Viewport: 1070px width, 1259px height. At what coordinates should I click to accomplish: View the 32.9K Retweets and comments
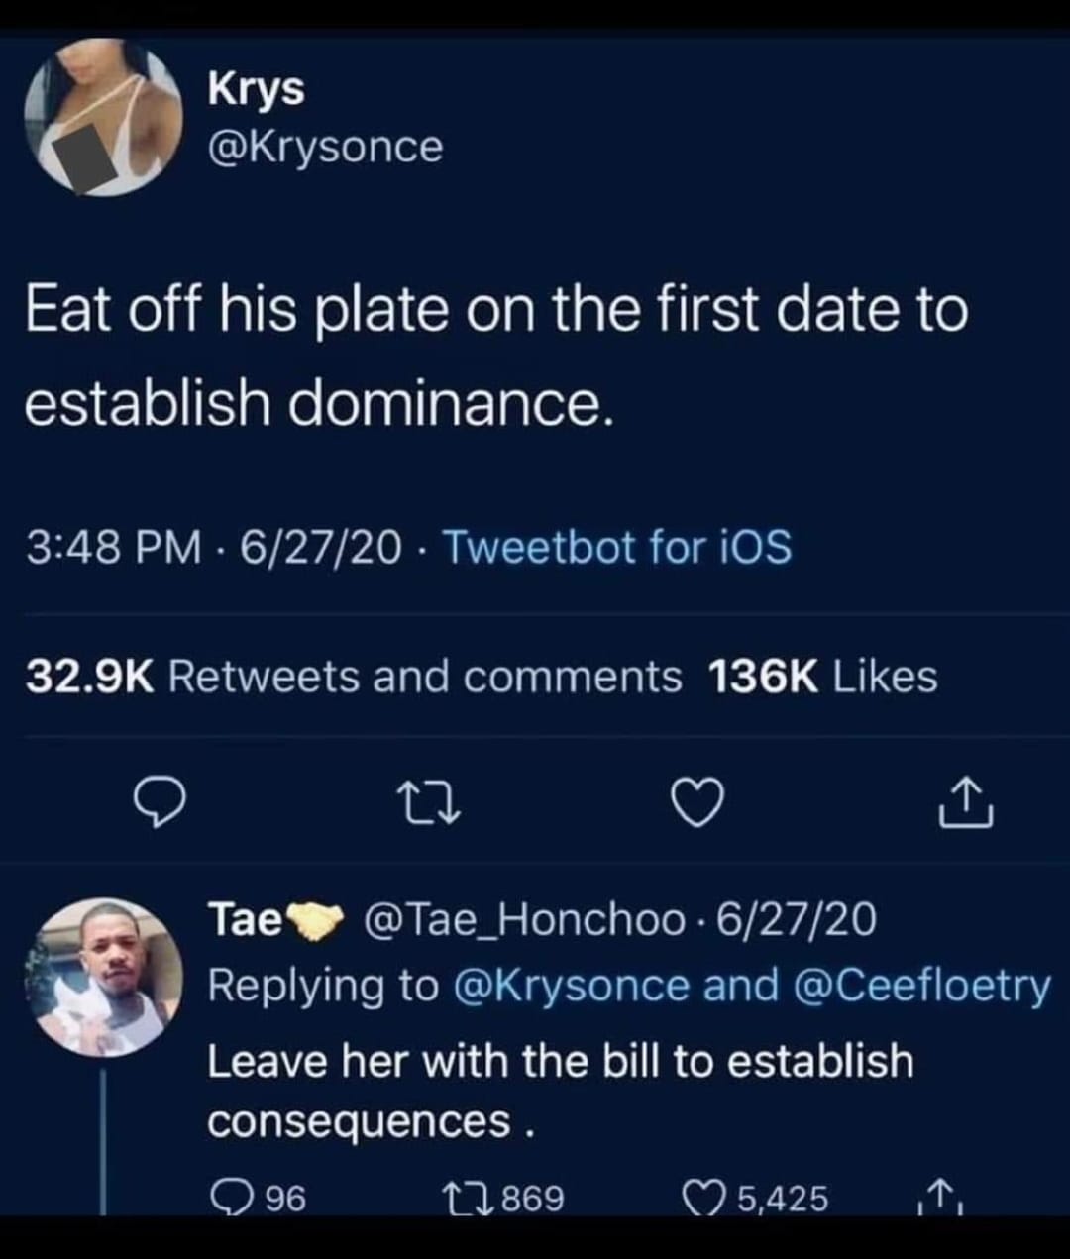(354, 677)
